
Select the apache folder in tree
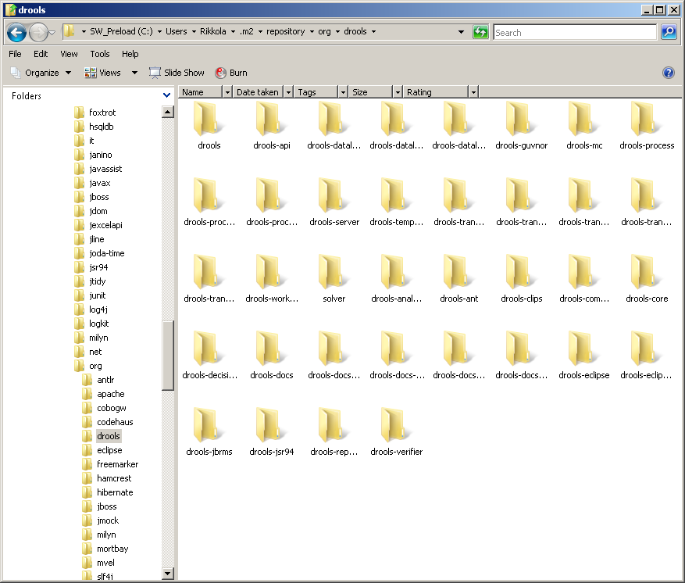pyautogui.click(x=111, y=394)
